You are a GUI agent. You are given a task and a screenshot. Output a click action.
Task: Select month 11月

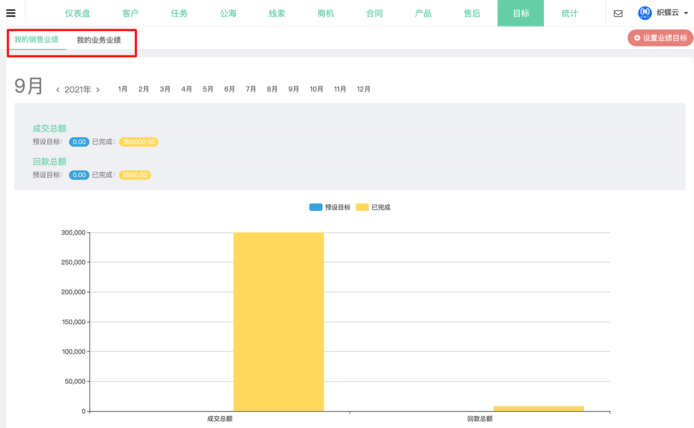click(x=340, y=89)
